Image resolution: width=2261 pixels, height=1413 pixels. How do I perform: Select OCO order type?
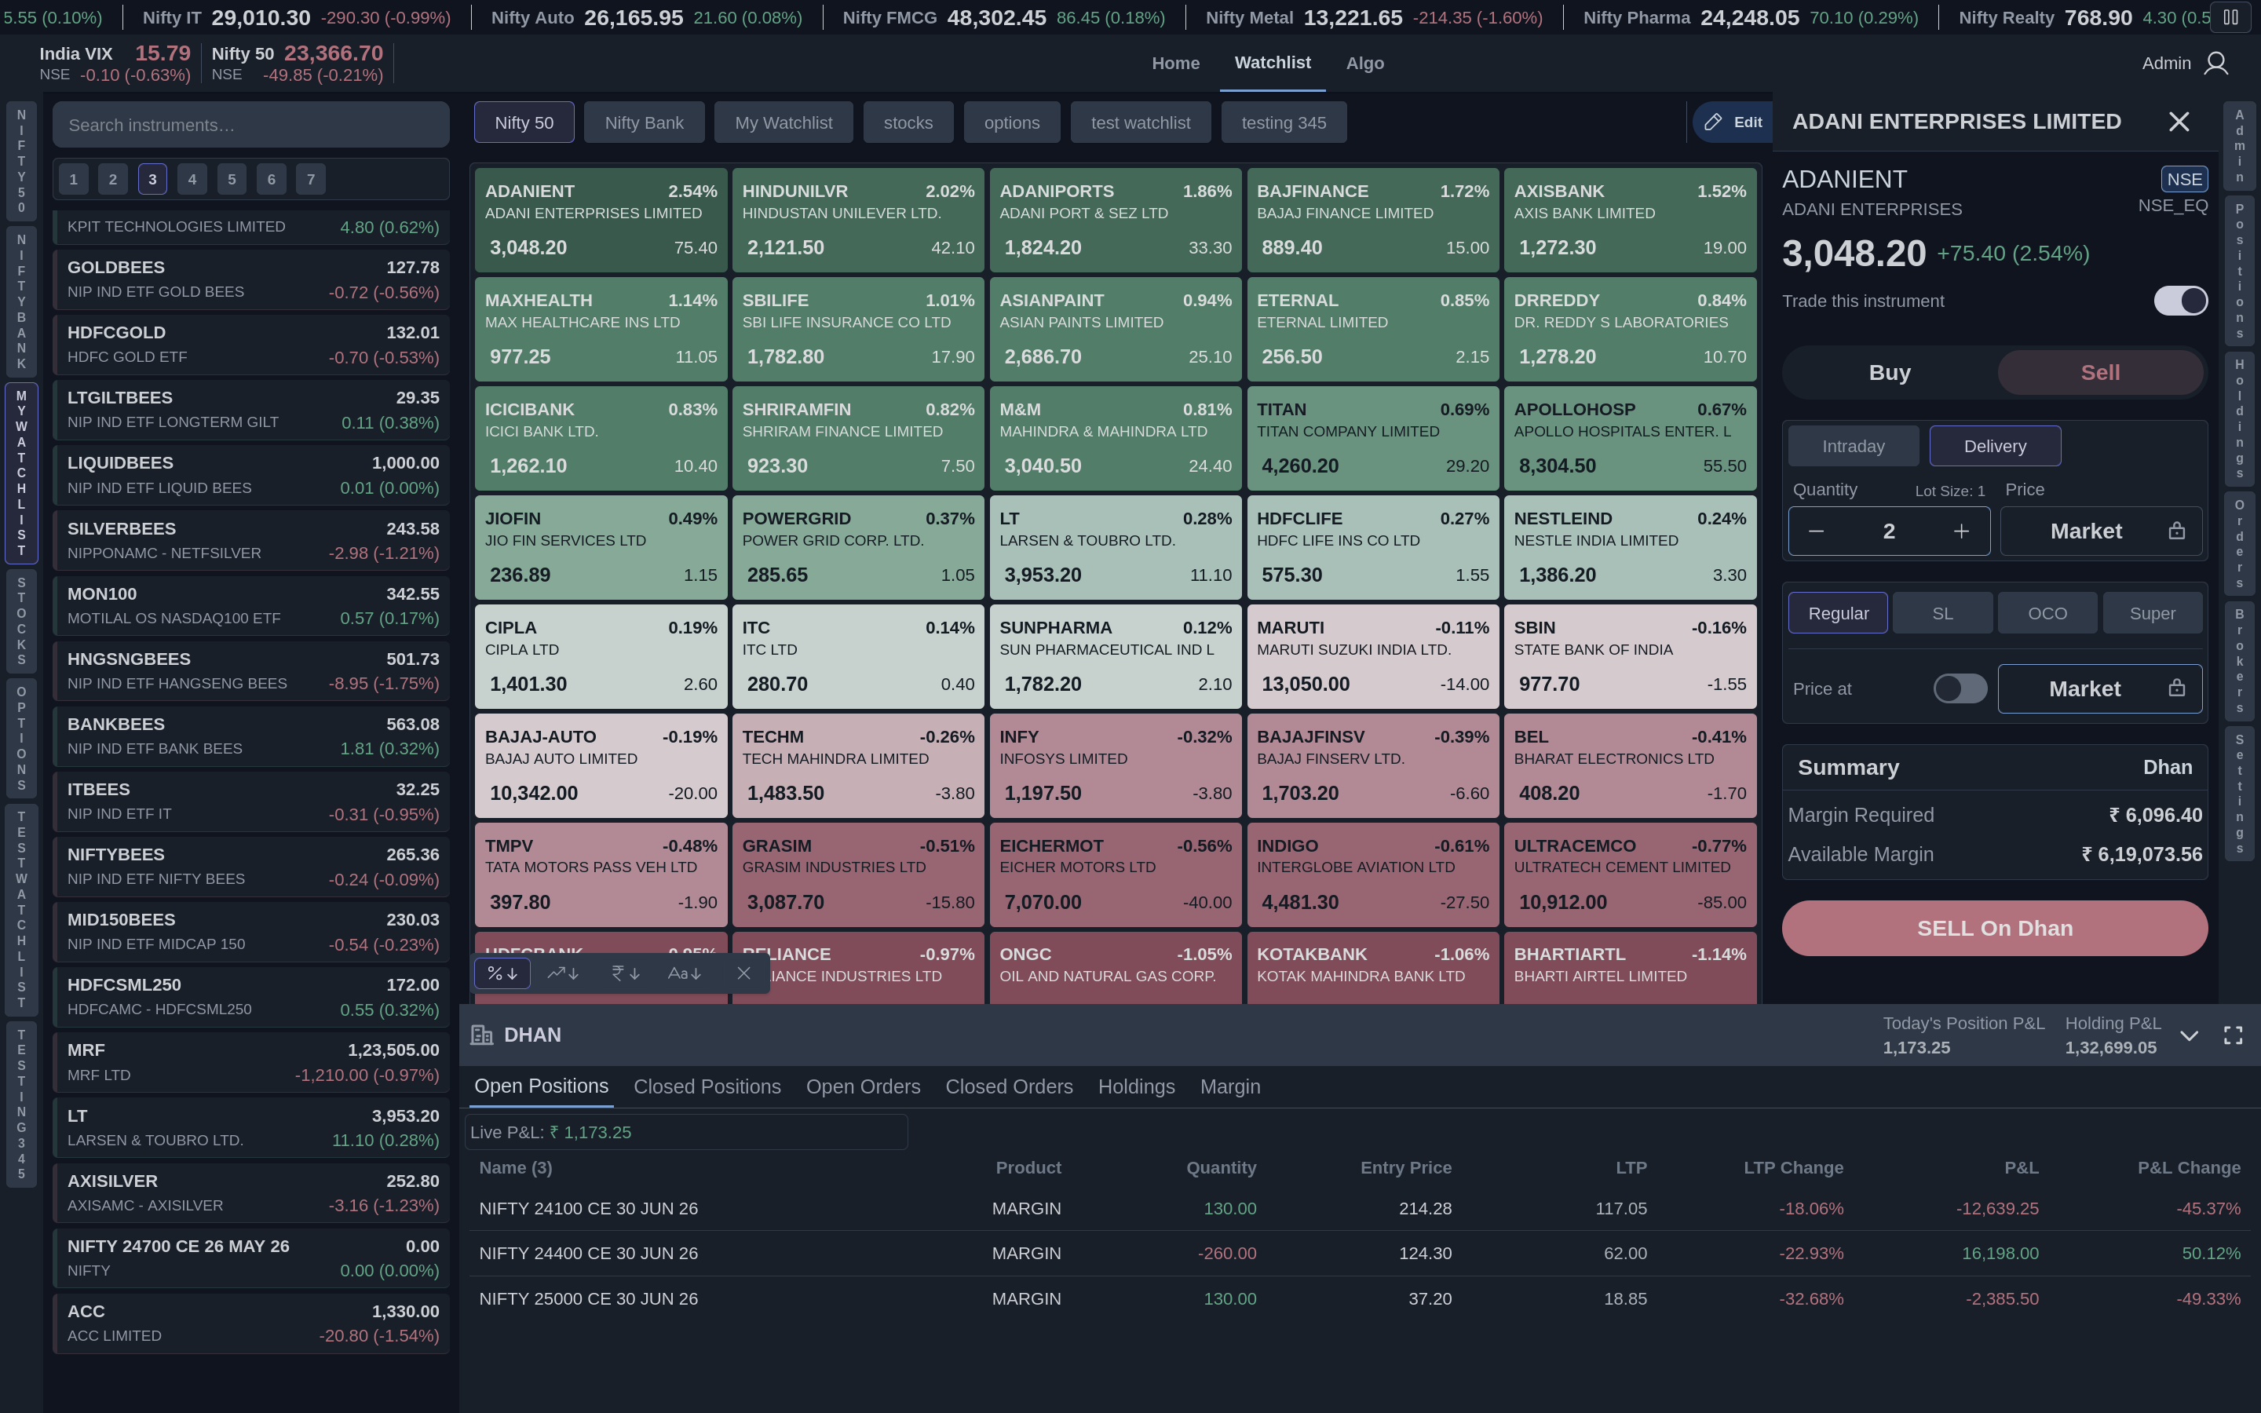tap(2047, 613)
